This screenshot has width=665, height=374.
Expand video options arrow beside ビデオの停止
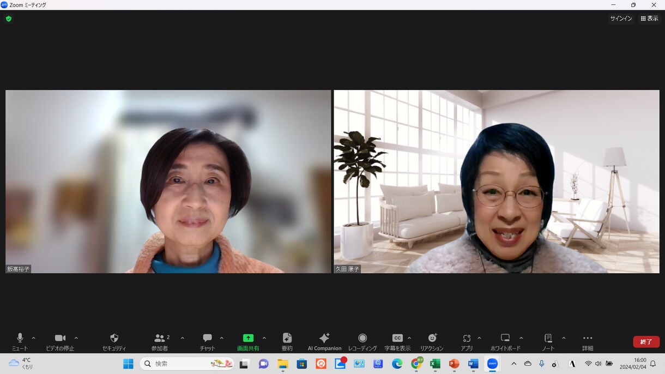[x=76, y=338]
